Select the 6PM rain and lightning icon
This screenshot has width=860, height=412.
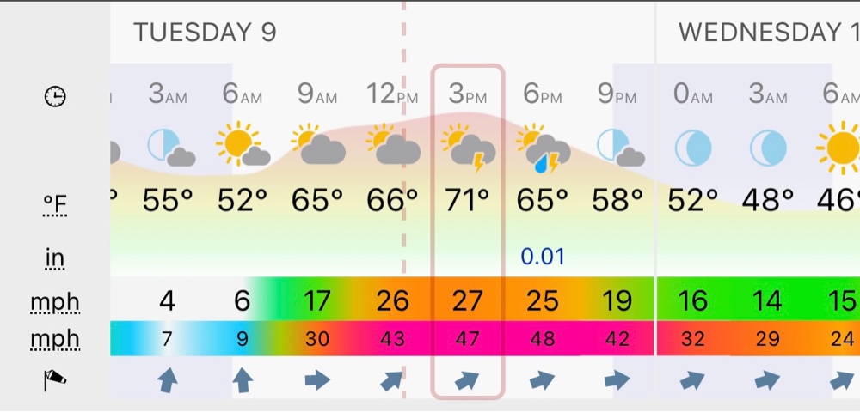(x=543, y=148)
